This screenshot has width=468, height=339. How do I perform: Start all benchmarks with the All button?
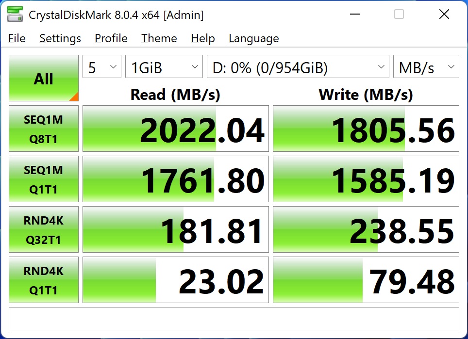[44, 78]
